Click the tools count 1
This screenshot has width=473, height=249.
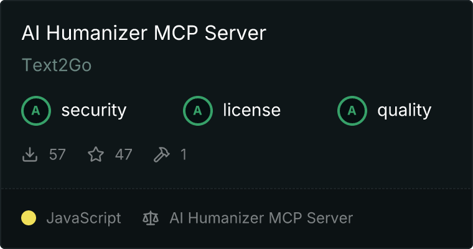tap(184, 154)
